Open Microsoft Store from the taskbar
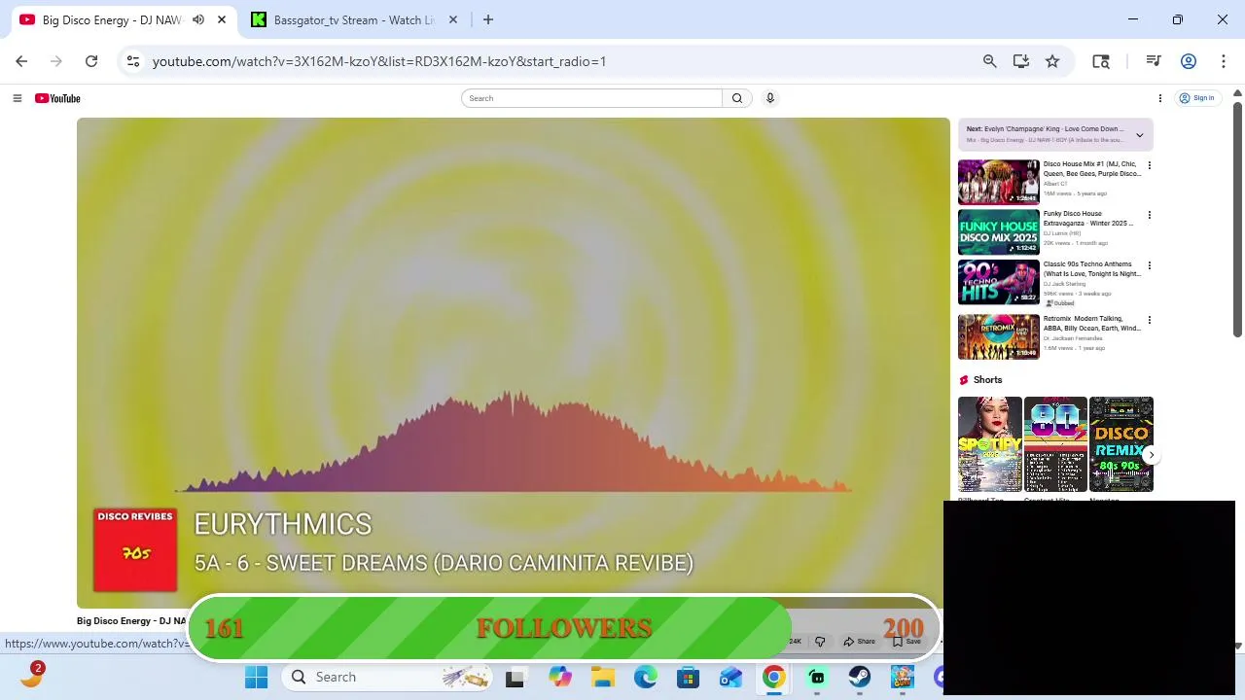This screenshot has width=1245, height=700. pyautogui.click(x=689, y=677)
